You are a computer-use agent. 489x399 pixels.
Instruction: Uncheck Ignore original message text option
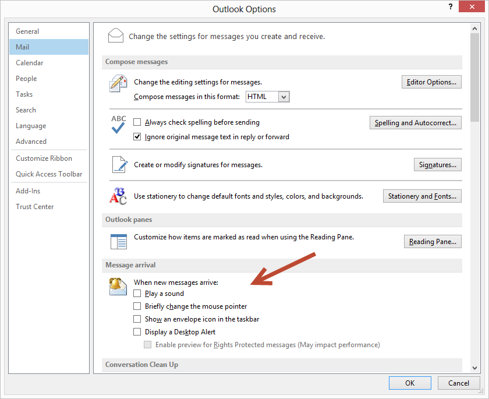point(137,137)
